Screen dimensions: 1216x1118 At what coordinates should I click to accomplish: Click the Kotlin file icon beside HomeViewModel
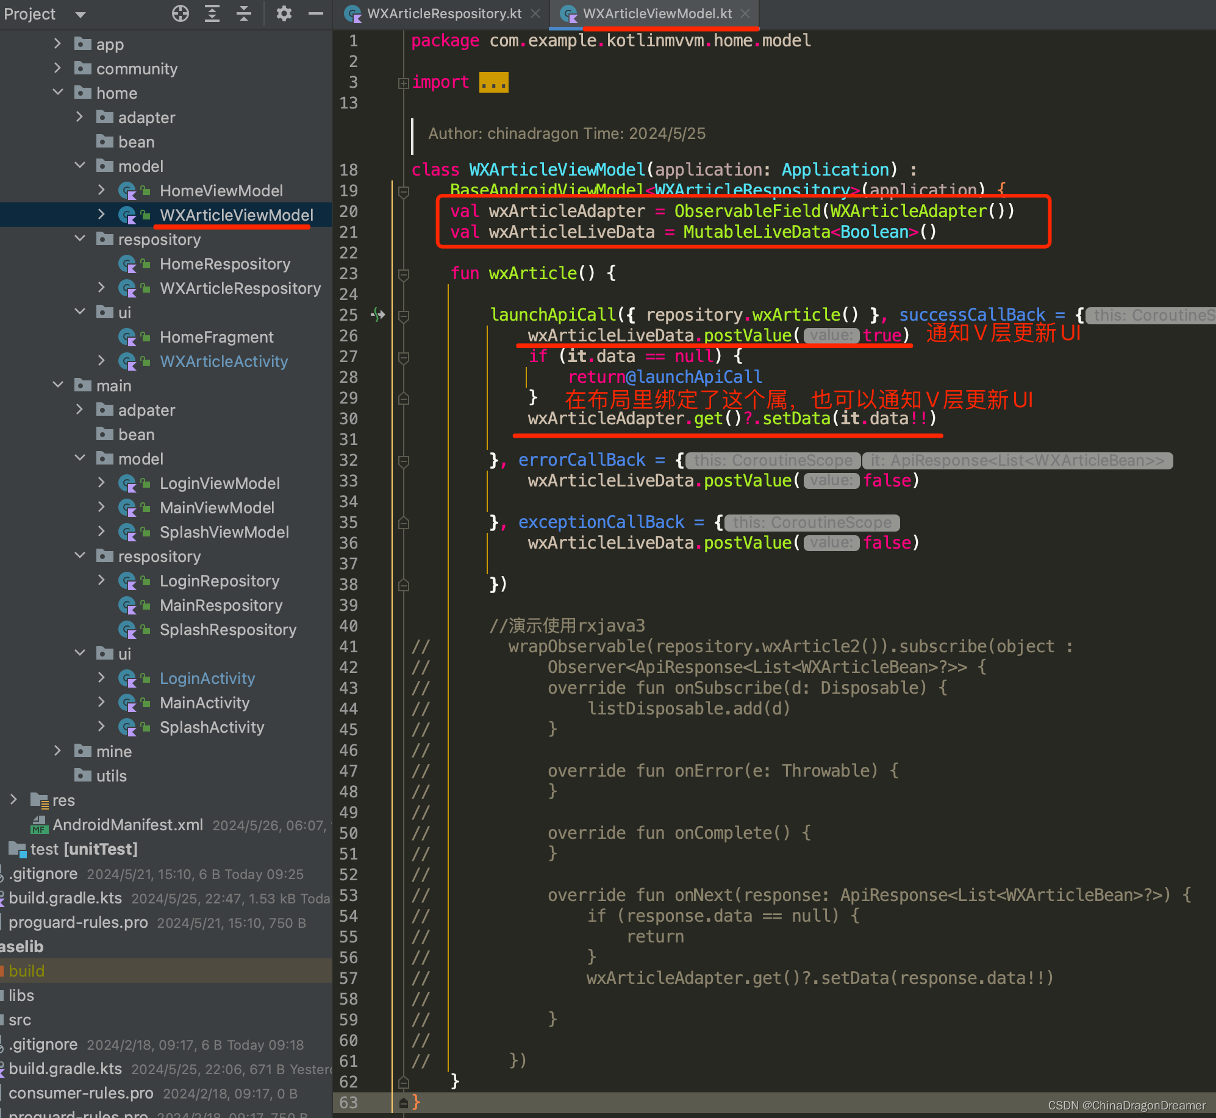click(x=128, y=190)
